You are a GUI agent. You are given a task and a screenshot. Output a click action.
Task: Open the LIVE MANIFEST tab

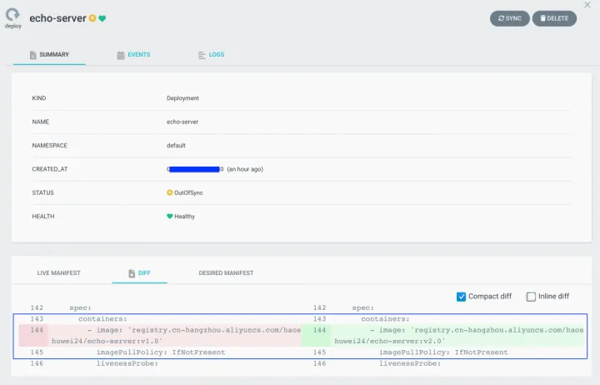[58, 272]
